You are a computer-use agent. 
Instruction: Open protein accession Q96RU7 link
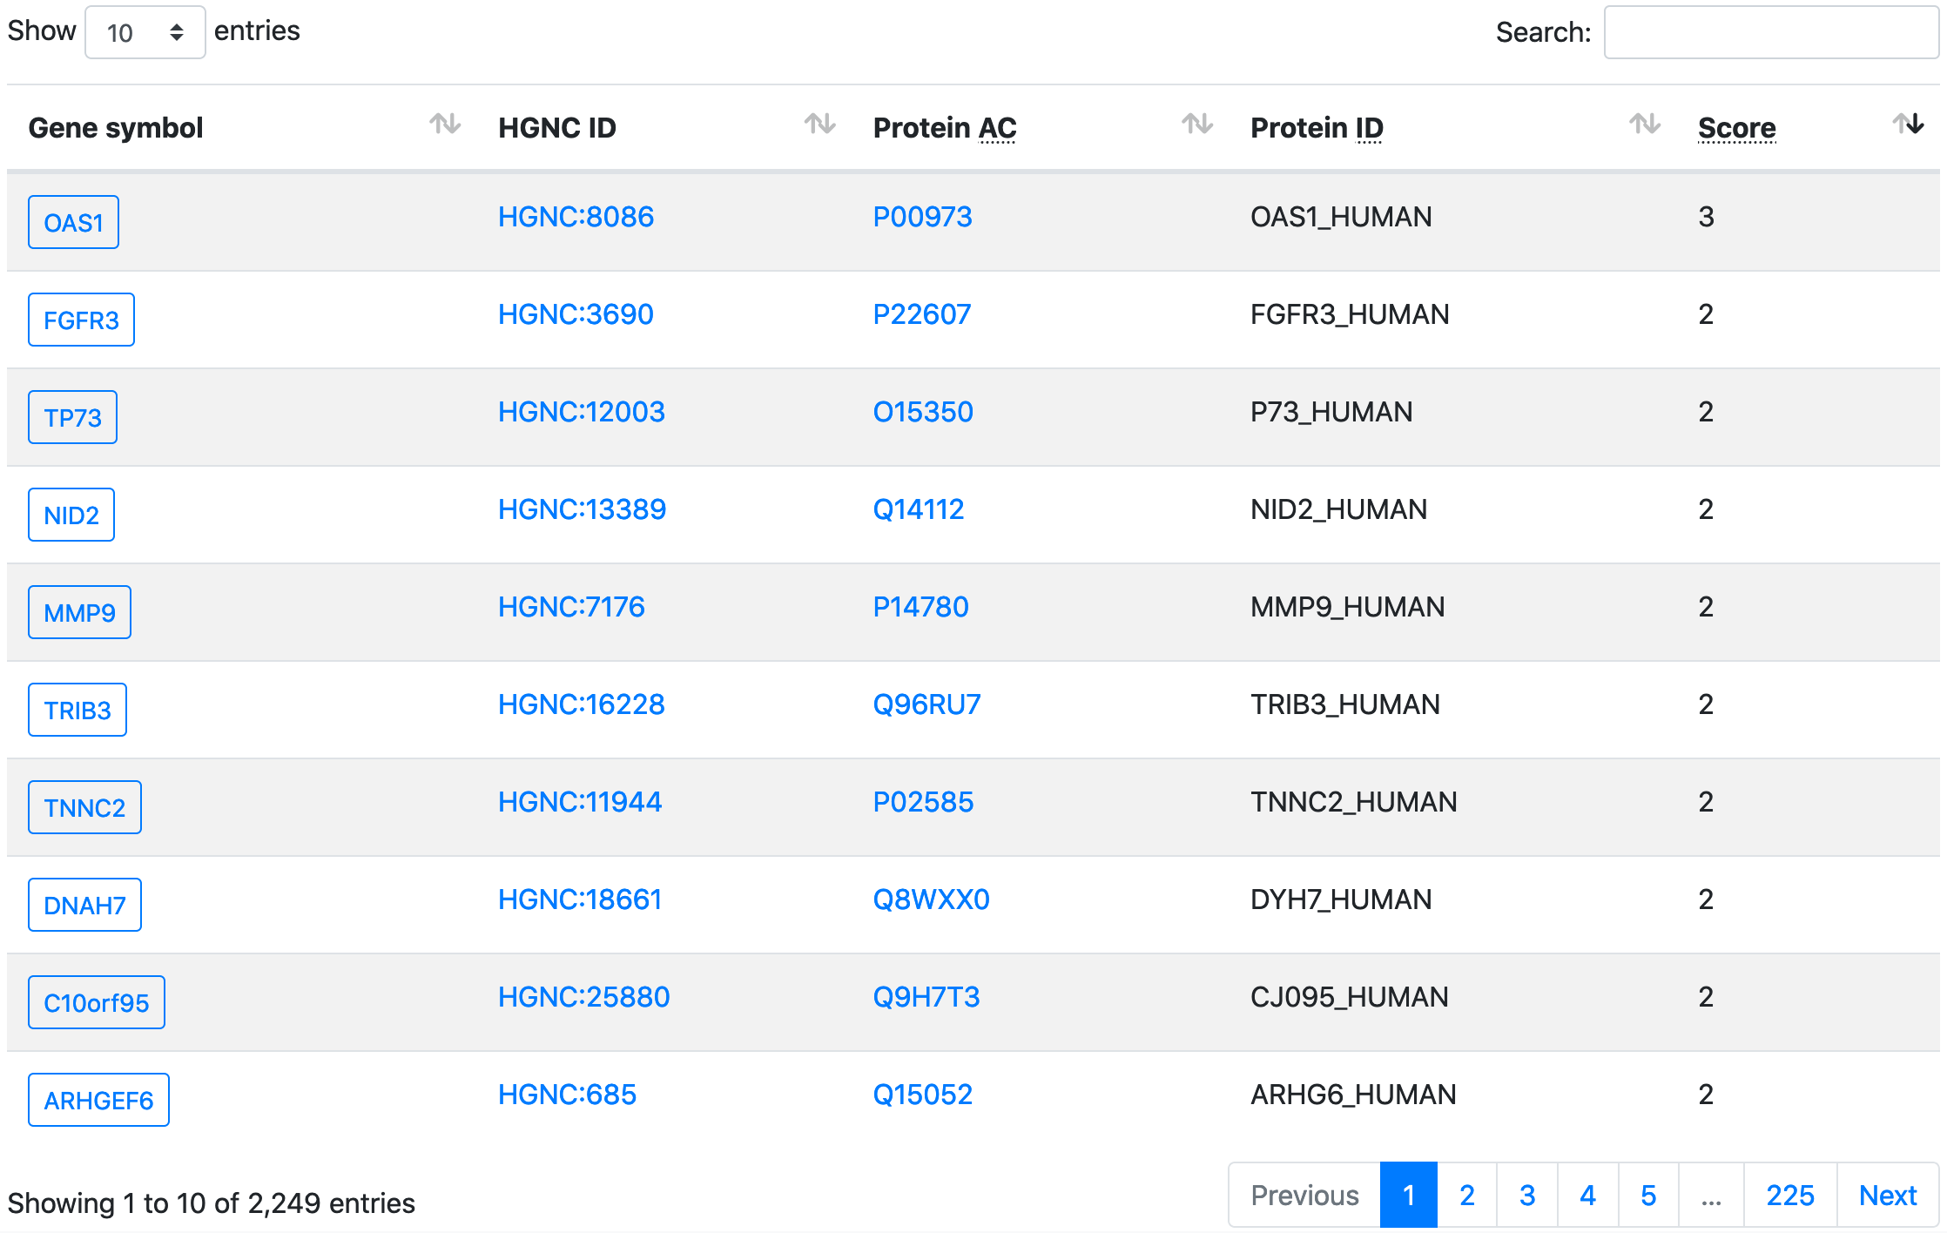click(x=926, y=704)
